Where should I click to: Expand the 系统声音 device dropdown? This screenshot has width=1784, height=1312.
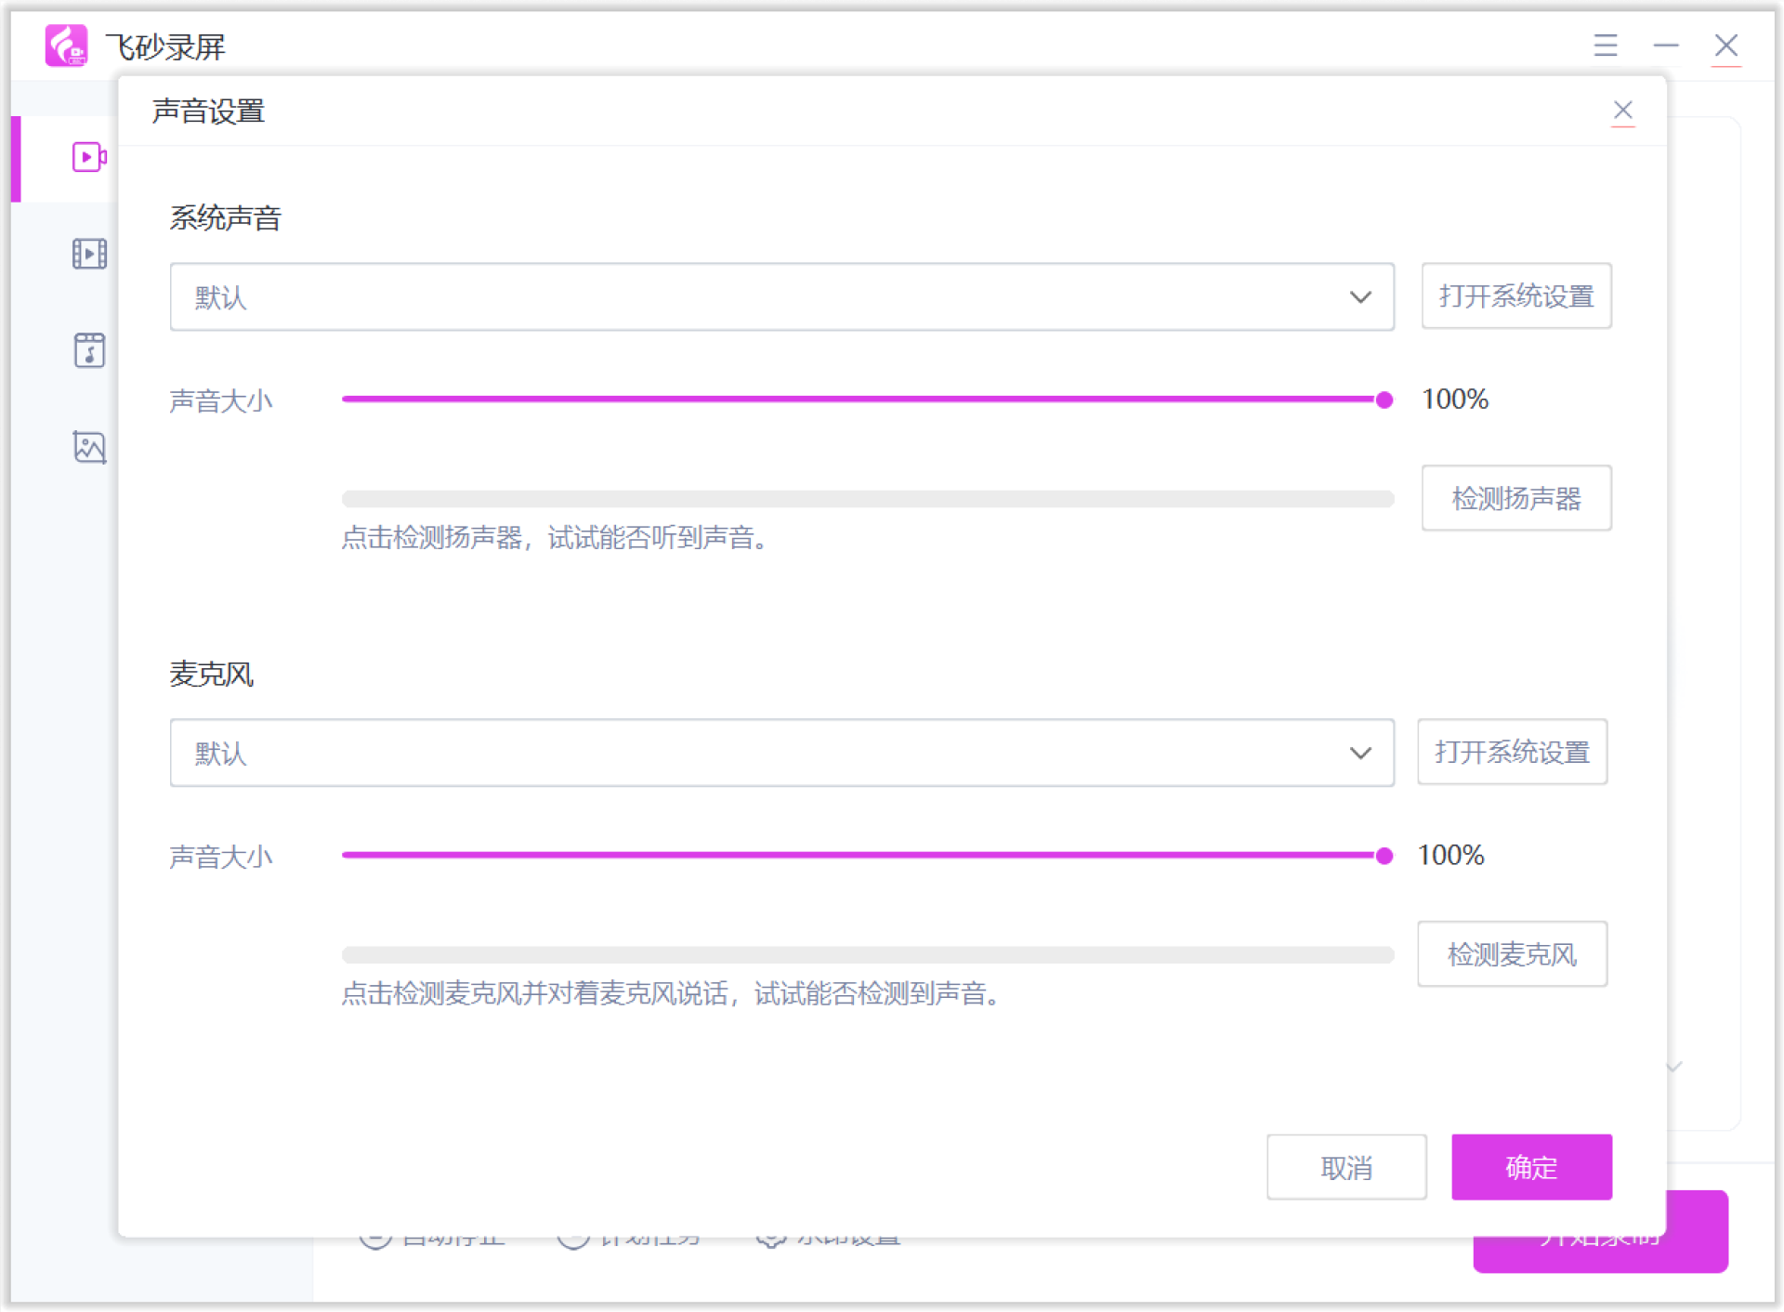tap(781, 297)
